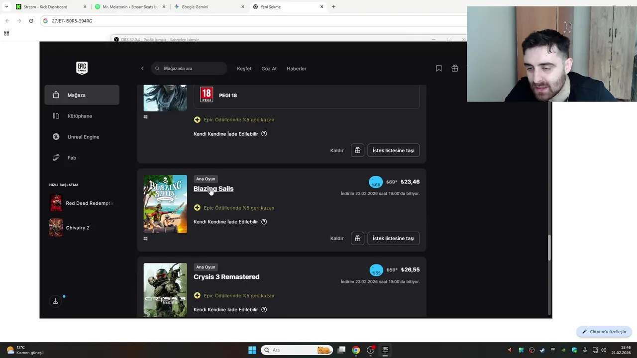
Task: Click the Chrome address bar
Action: [x=254, y=21]
